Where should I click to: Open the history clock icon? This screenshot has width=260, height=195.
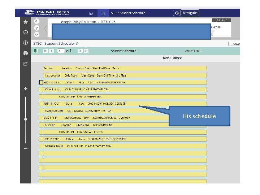click(x=177, y=13)
